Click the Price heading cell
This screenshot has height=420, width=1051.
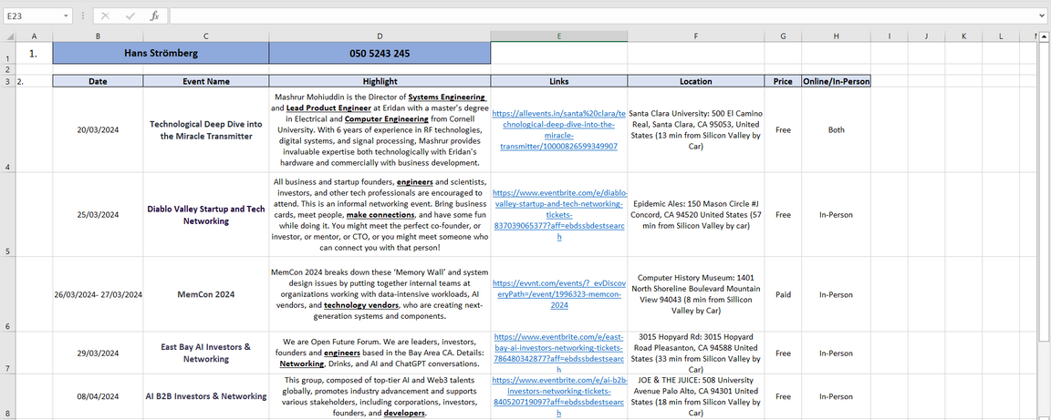[x=783, y=81]
